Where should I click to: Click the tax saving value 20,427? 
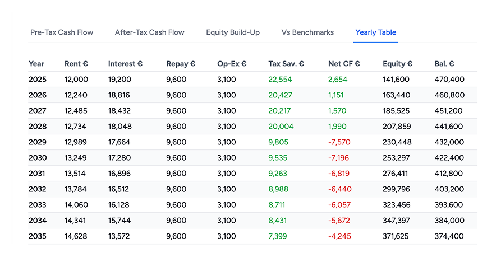tap(280, 95)
